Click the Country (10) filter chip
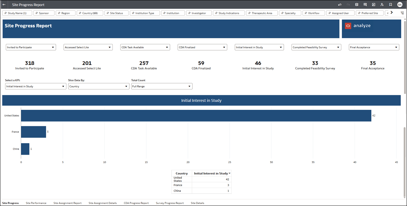The width and height of the screenshot is (407, 206). [89, 13]
